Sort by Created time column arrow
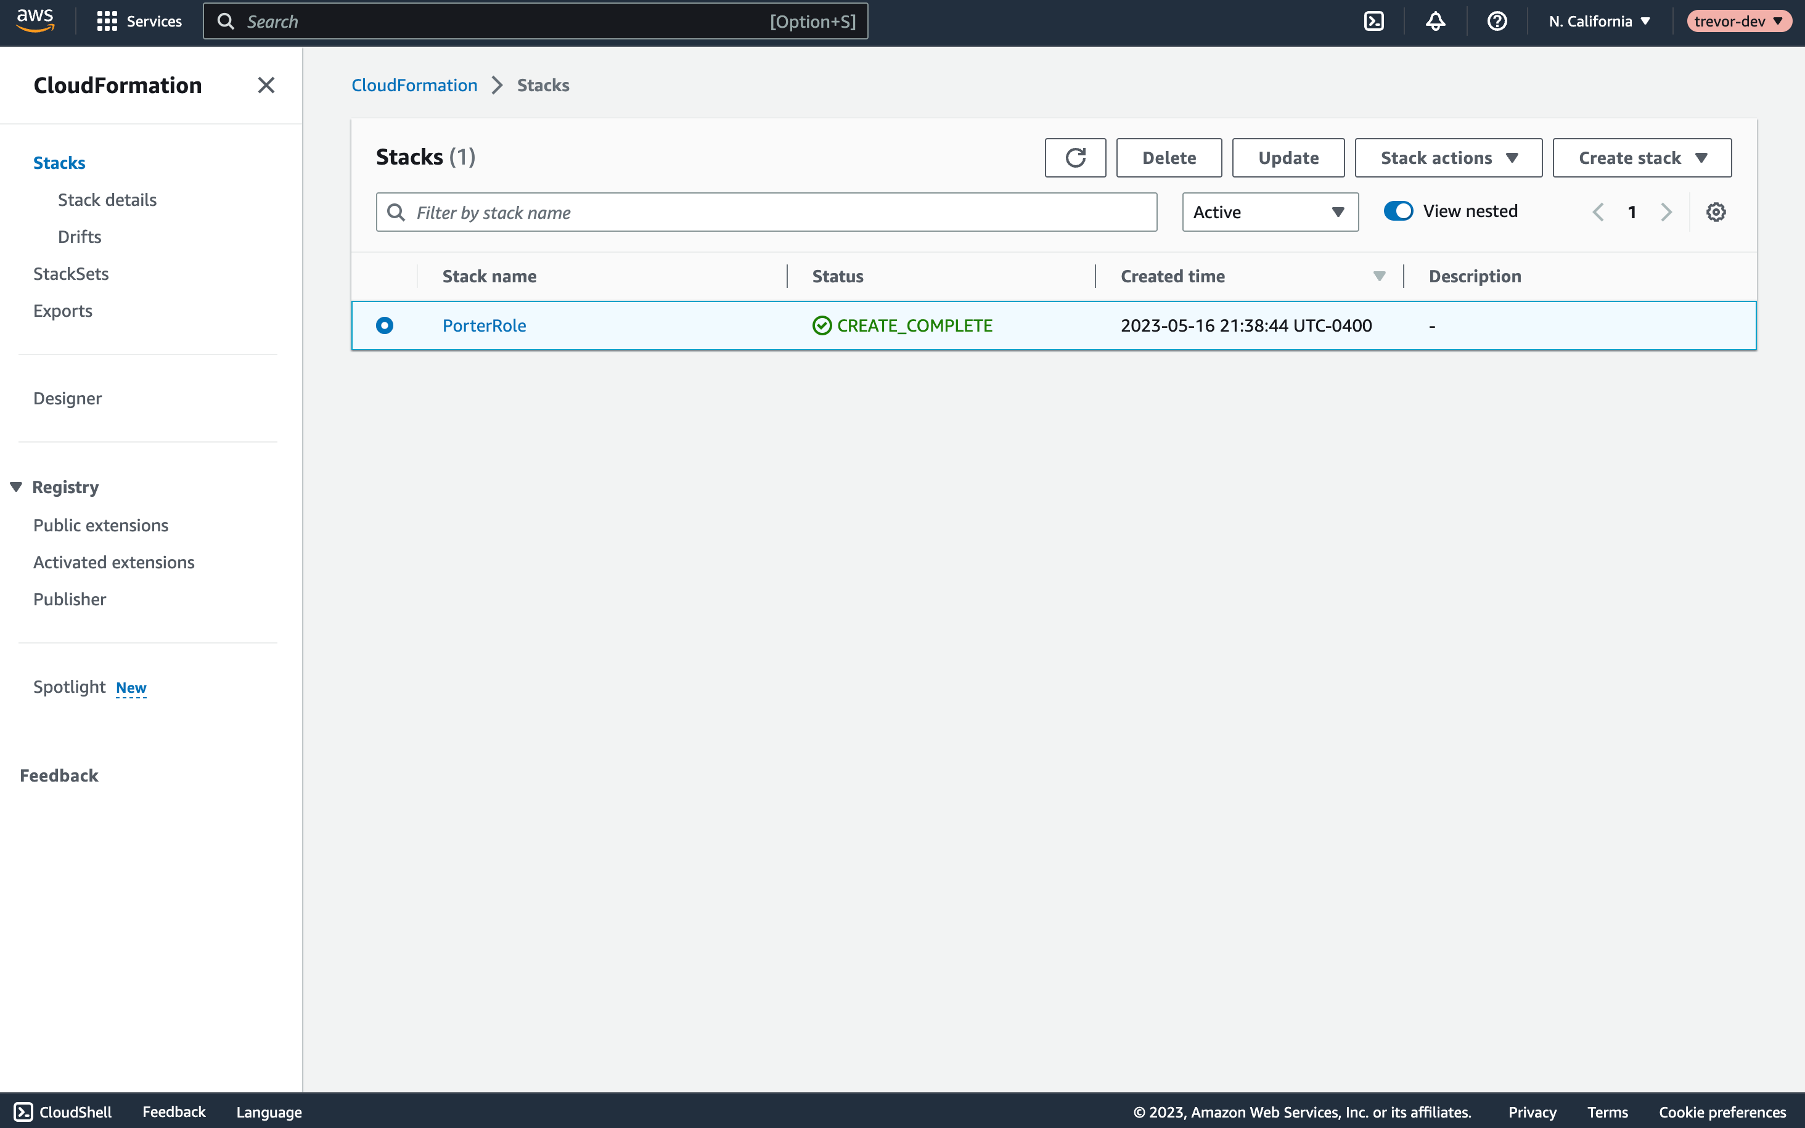This screenshot has height=1128, width=1805. coord(1379,276)
